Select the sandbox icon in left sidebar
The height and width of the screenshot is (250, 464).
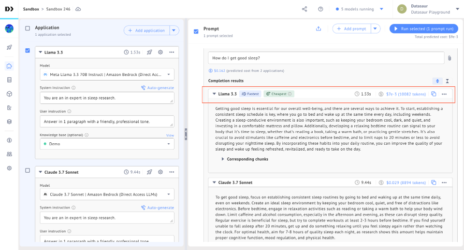point(9,66)
